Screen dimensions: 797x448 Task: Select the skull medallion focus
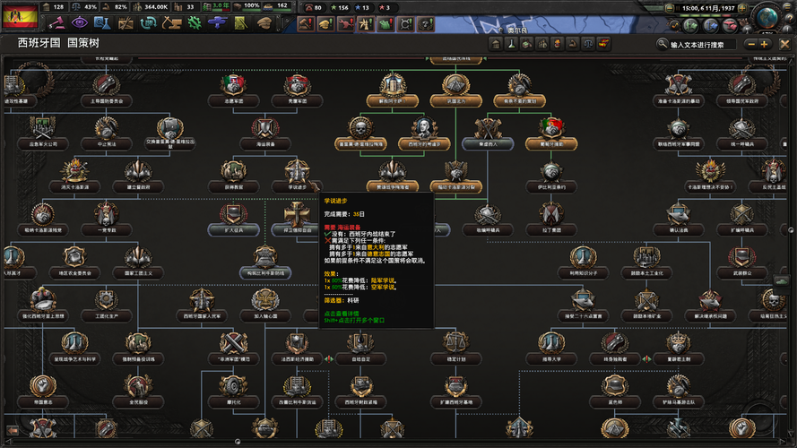click(x=360, y=134)
